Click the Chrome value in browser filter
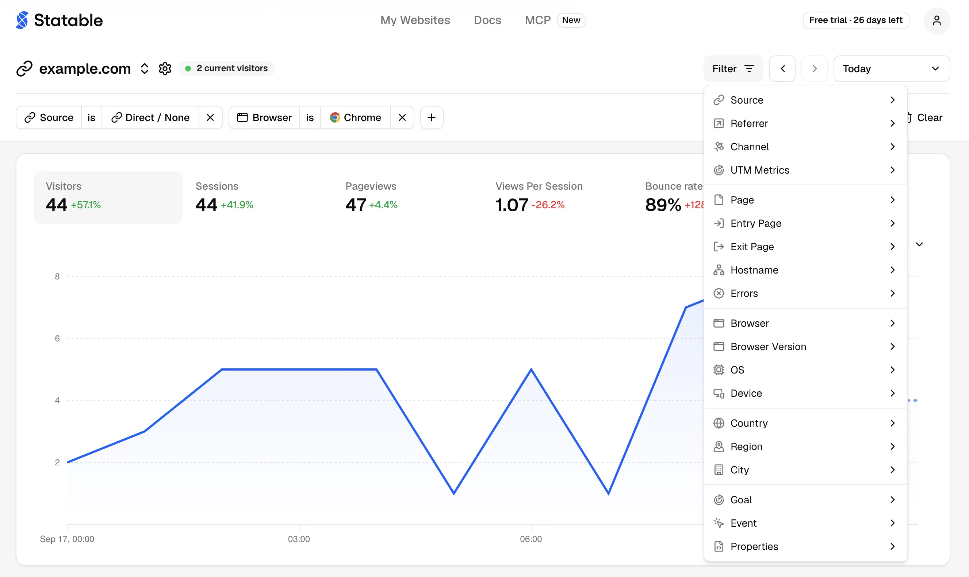 click(x=355, y=117)
